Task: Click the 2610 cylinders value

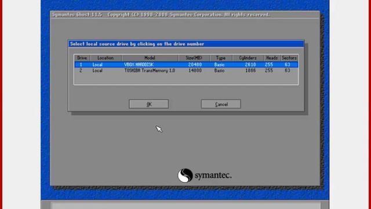Action: click(x=250, y=64)
